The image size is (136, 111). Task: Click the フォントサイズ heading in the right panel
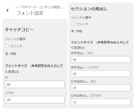[x=82, y=42]
